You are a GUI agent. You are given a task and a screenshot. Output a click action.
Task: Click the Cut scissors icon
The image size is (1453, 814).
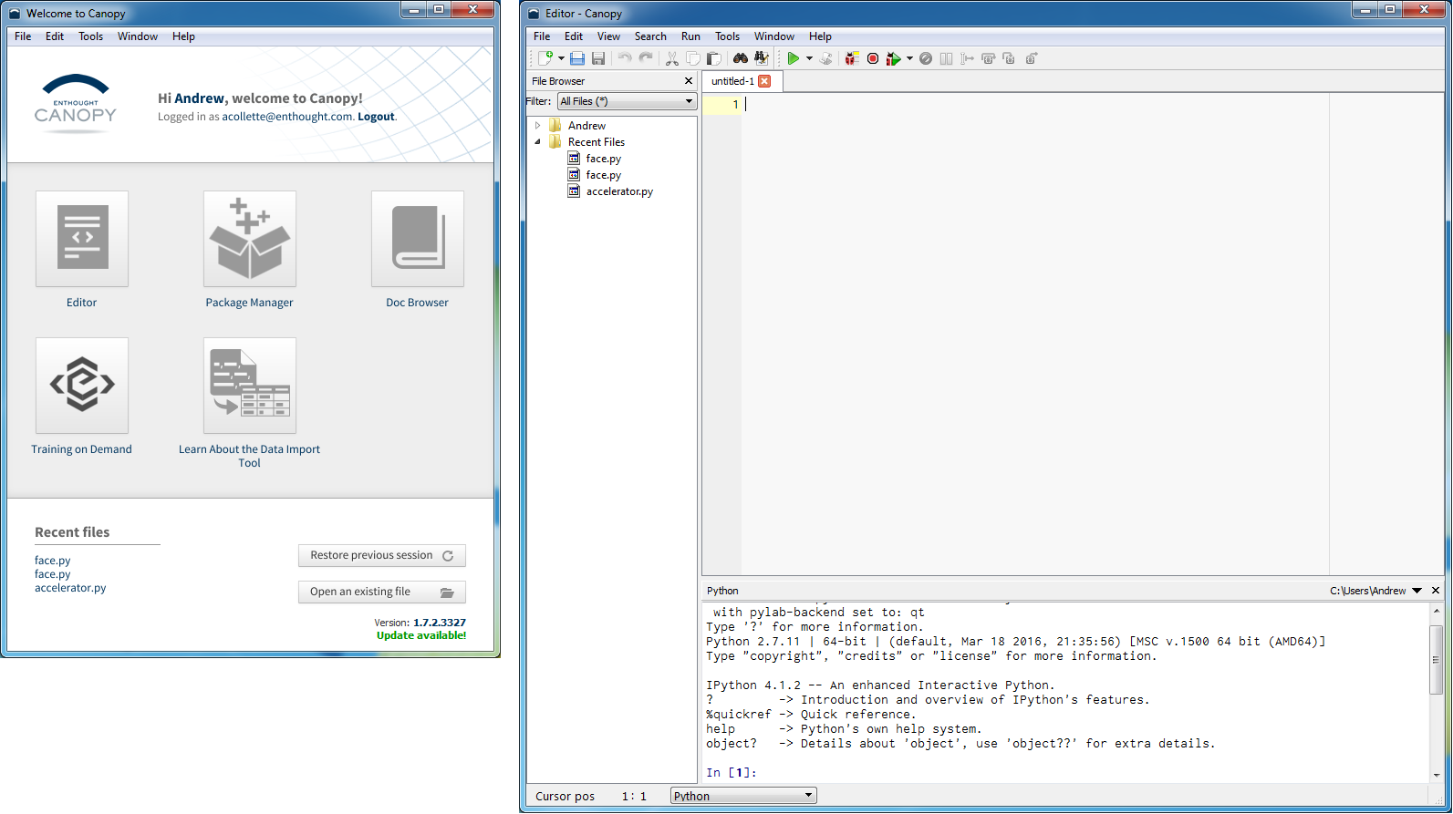point(672,58)
